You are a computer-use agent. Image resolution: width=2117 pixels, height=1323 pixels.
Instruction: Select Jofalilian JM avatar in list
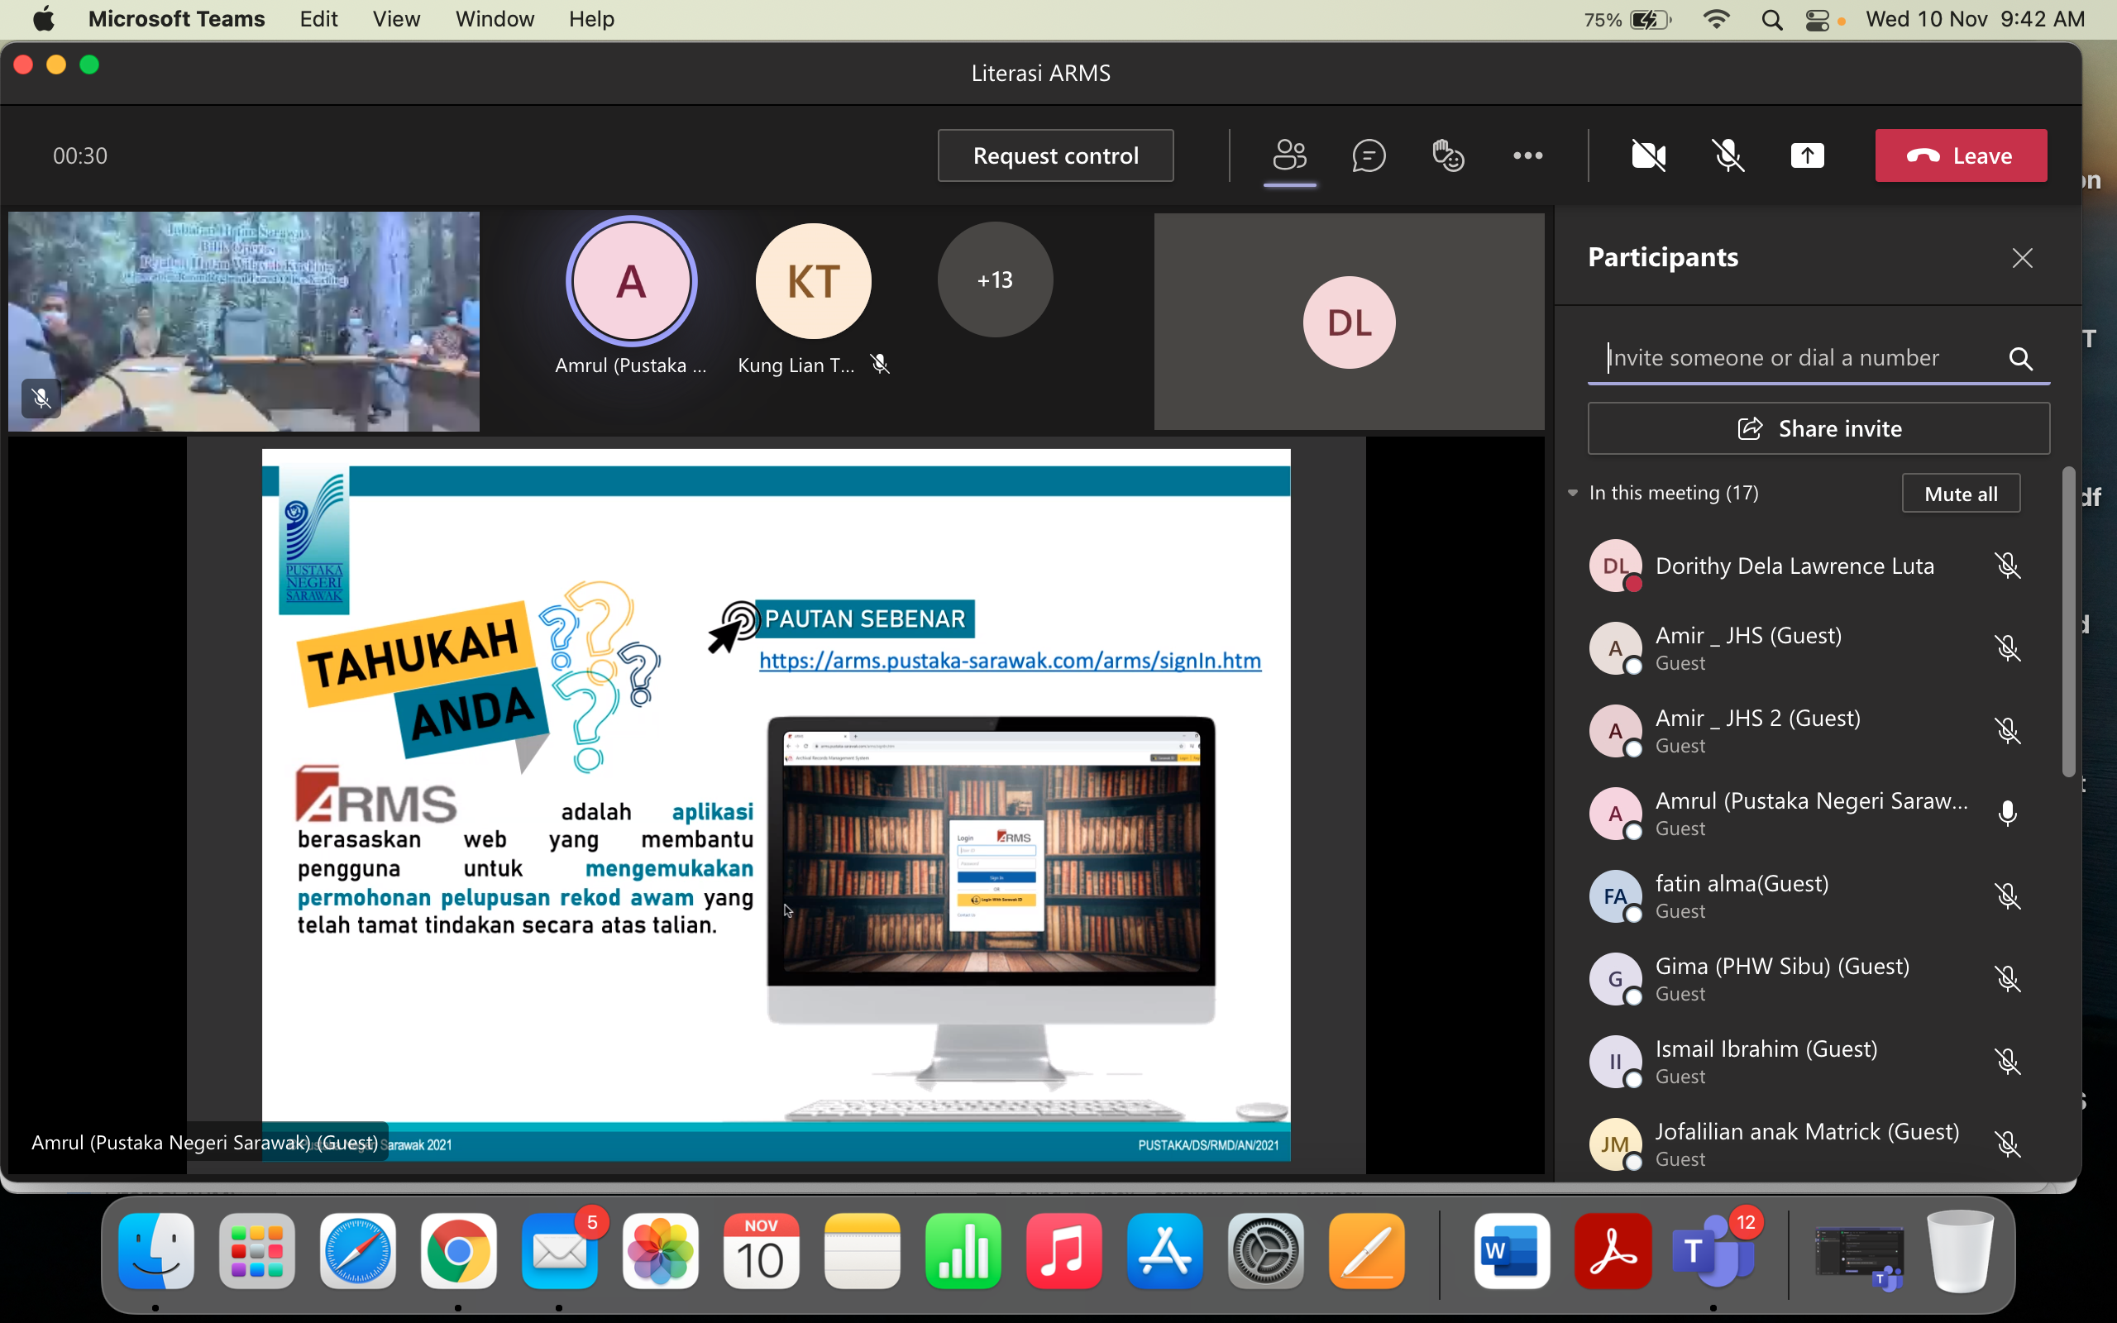(x=1615, y=1144)
